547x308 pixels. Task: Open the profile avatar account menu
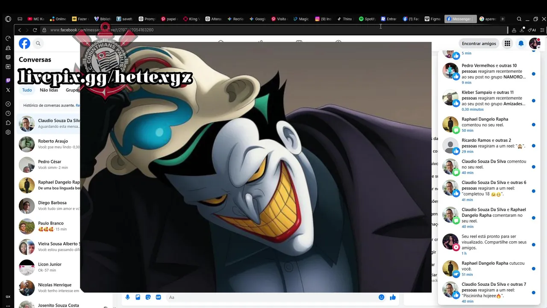click(x=535, y=43)
